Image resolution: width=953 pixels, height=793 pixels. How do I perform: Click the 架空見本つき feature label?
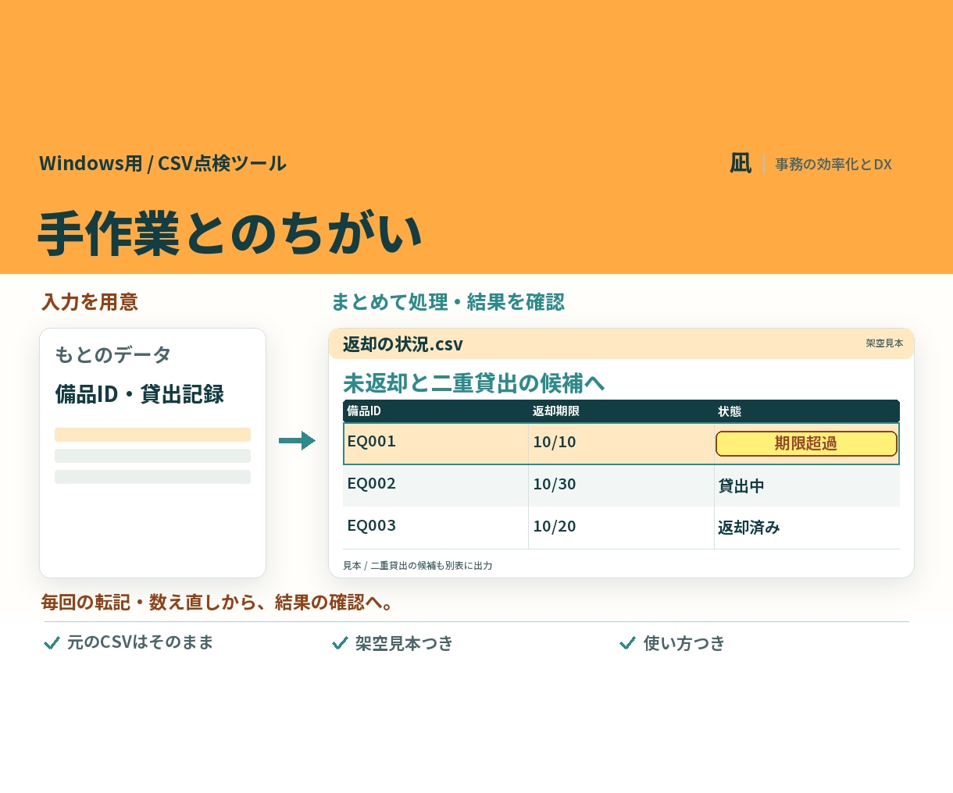click(404, 643)
